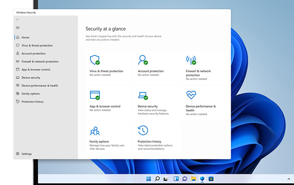Image resolution: width=294 pixels, height=185 pixels.
Task: Select Home in the sidebar
Action: coord(25,37)
